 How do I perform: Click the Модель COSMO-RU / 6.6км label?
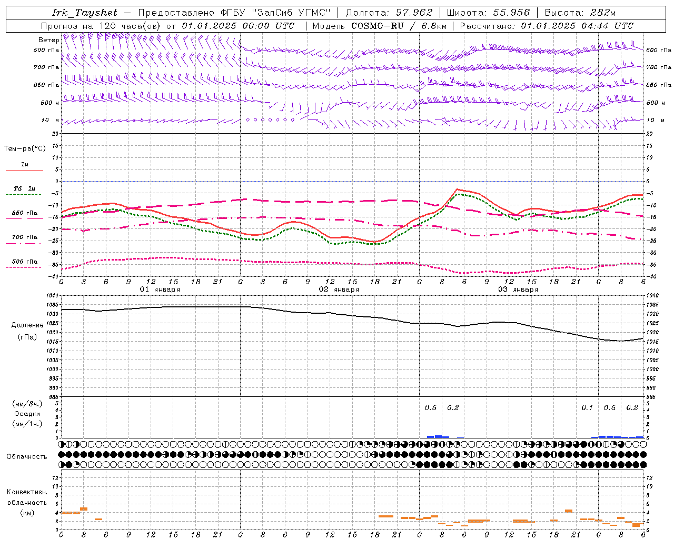[x=379, y=26]
